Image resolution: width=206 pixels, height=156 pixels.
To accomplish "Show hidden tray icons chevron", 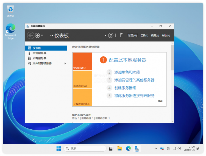I will pos(156,149).
